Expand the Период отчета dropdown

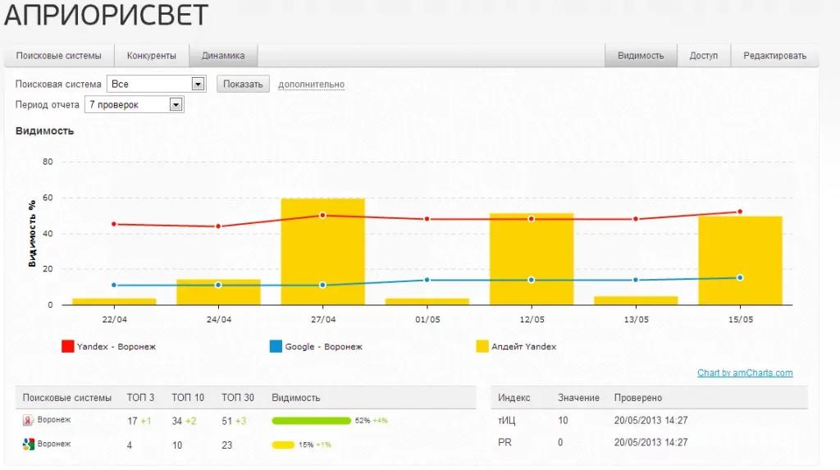(134, 104)
